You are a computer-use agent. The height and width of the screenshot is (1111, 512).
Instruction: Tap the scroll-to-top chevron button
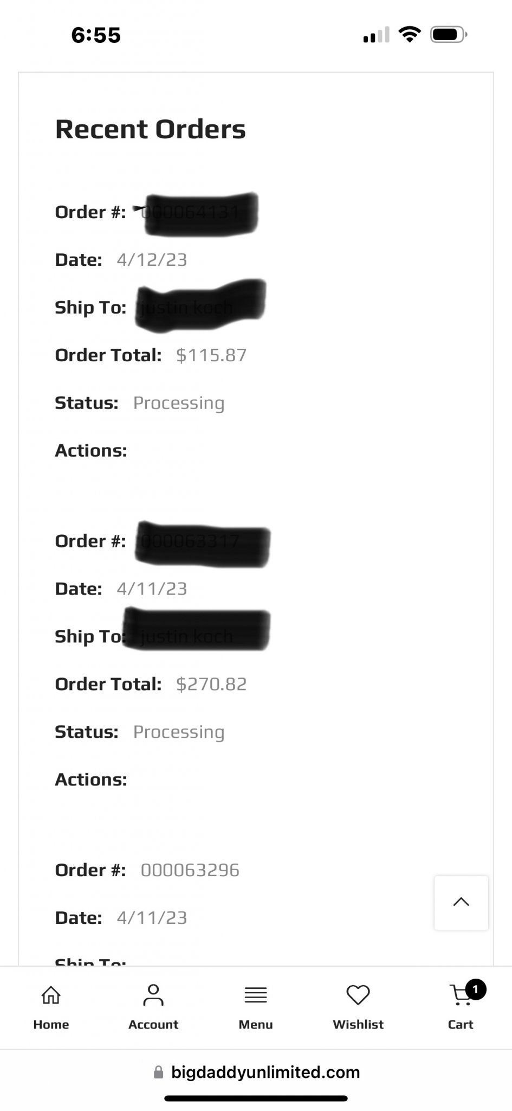click(461, 903)
